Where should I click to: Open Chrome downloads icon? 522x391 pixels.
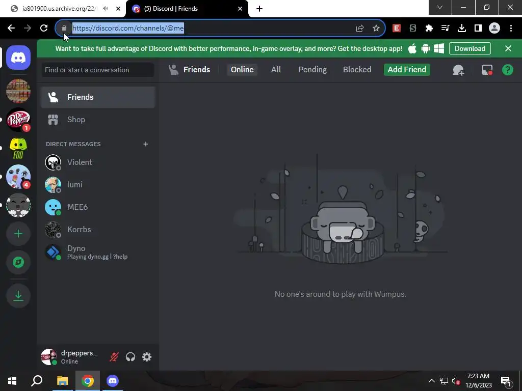461,28
